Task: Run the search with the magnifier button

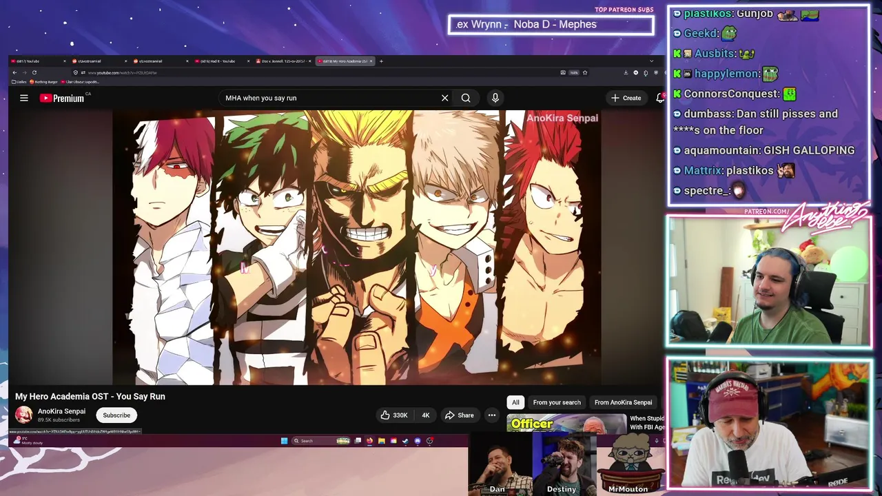Action: point(466,98)
